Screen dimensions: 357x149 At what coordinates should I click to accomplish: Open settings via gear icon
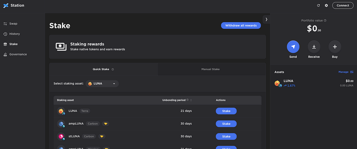(x=326, y=5)
